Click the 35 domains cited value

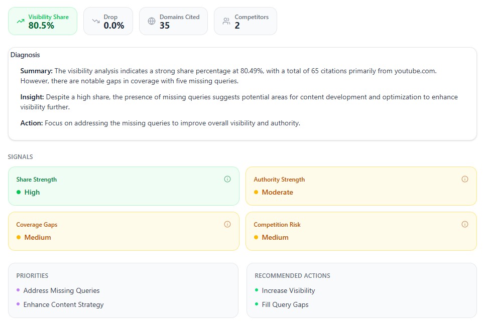click(165, 26)
